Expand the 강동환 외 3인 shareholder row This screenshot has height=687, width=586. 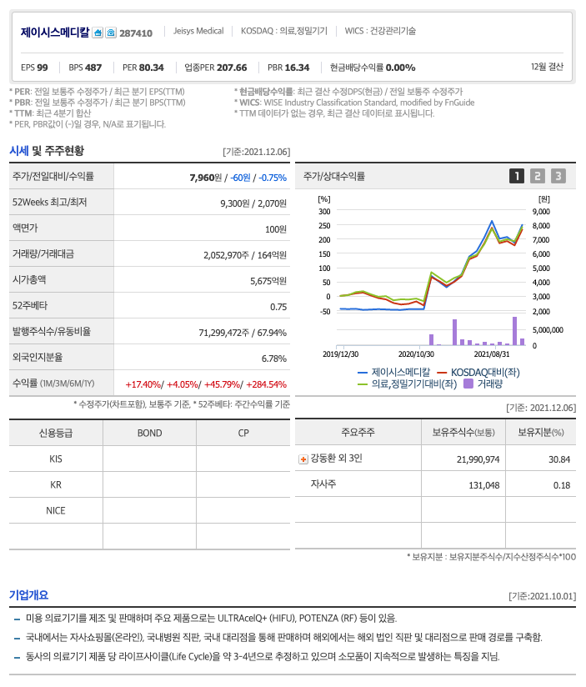pos(303,459)
